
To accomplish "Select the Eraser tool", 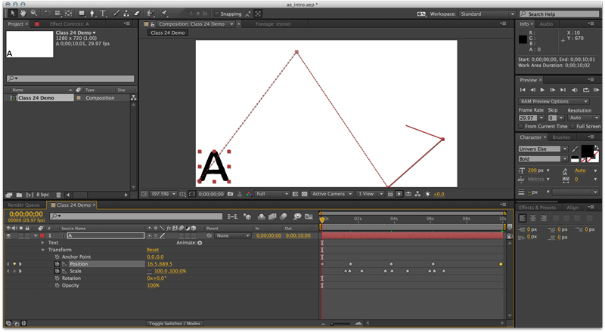I will [x=137, y=14].
